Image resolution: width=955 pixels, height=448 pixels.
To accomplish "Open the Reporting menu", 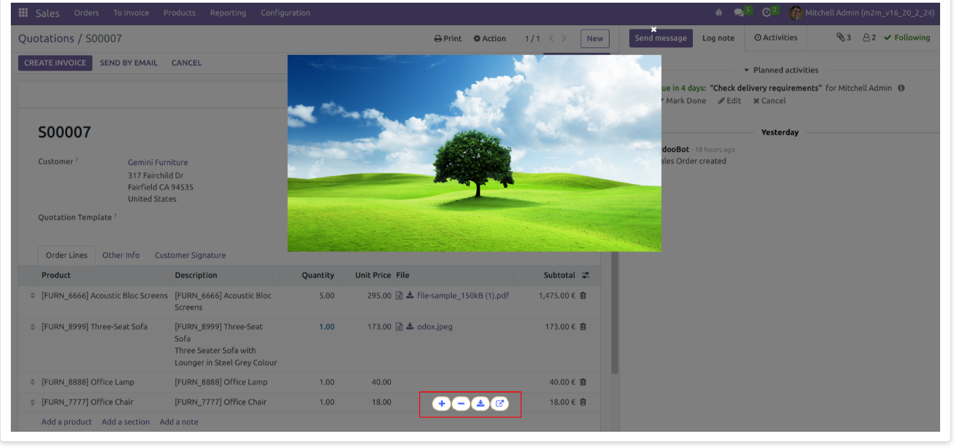I will coord(228,13).
